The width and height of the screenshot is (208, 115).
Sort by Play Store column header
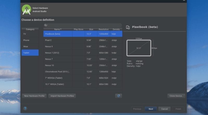point(79,29)
